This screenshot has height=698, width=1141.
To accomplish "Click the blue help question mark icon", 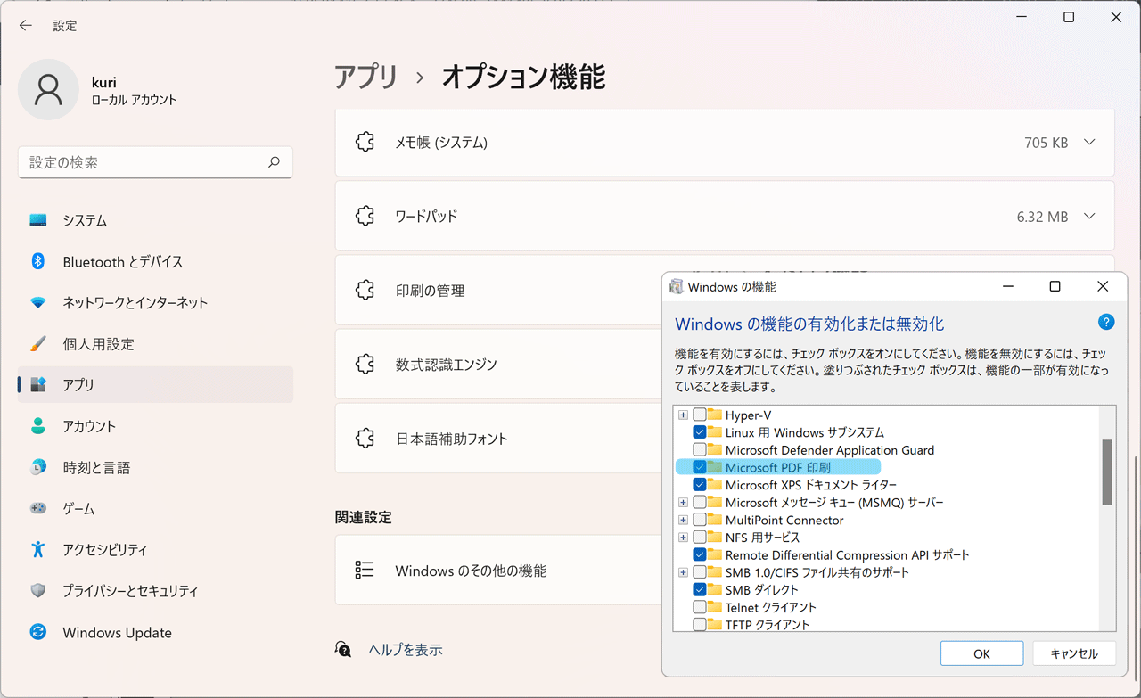I will tap(1106, 322).
